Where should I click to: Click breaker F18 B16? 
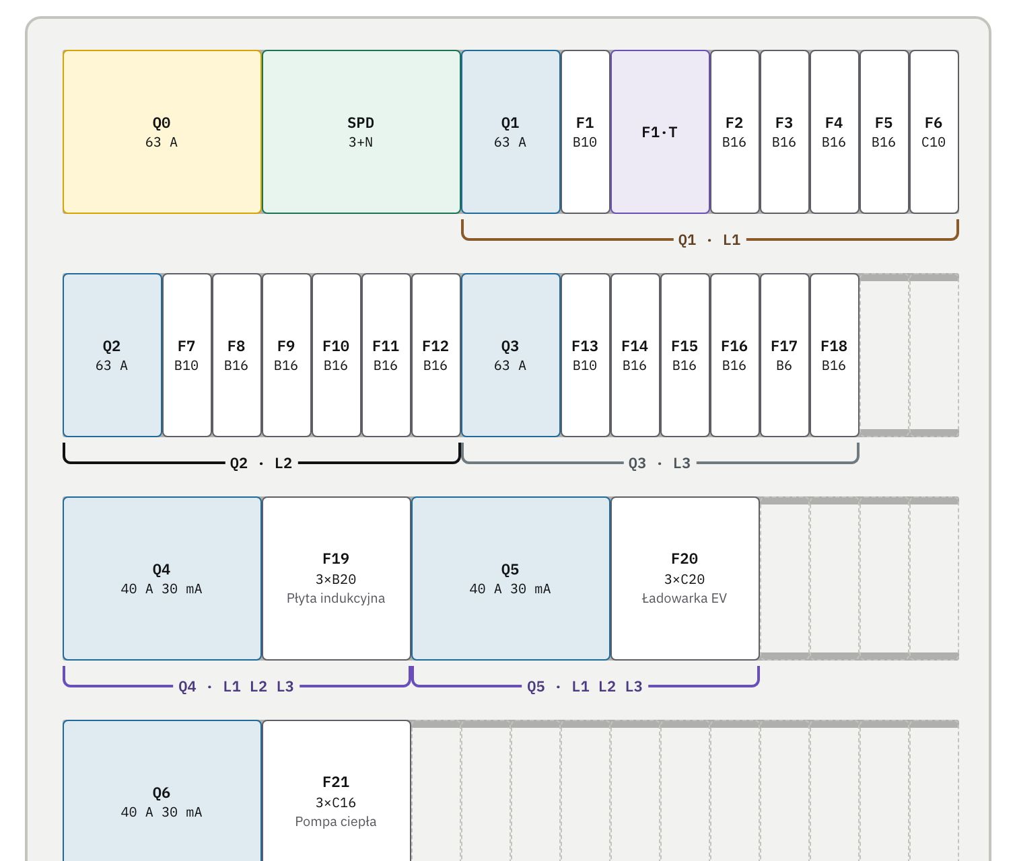click(835, 355)
